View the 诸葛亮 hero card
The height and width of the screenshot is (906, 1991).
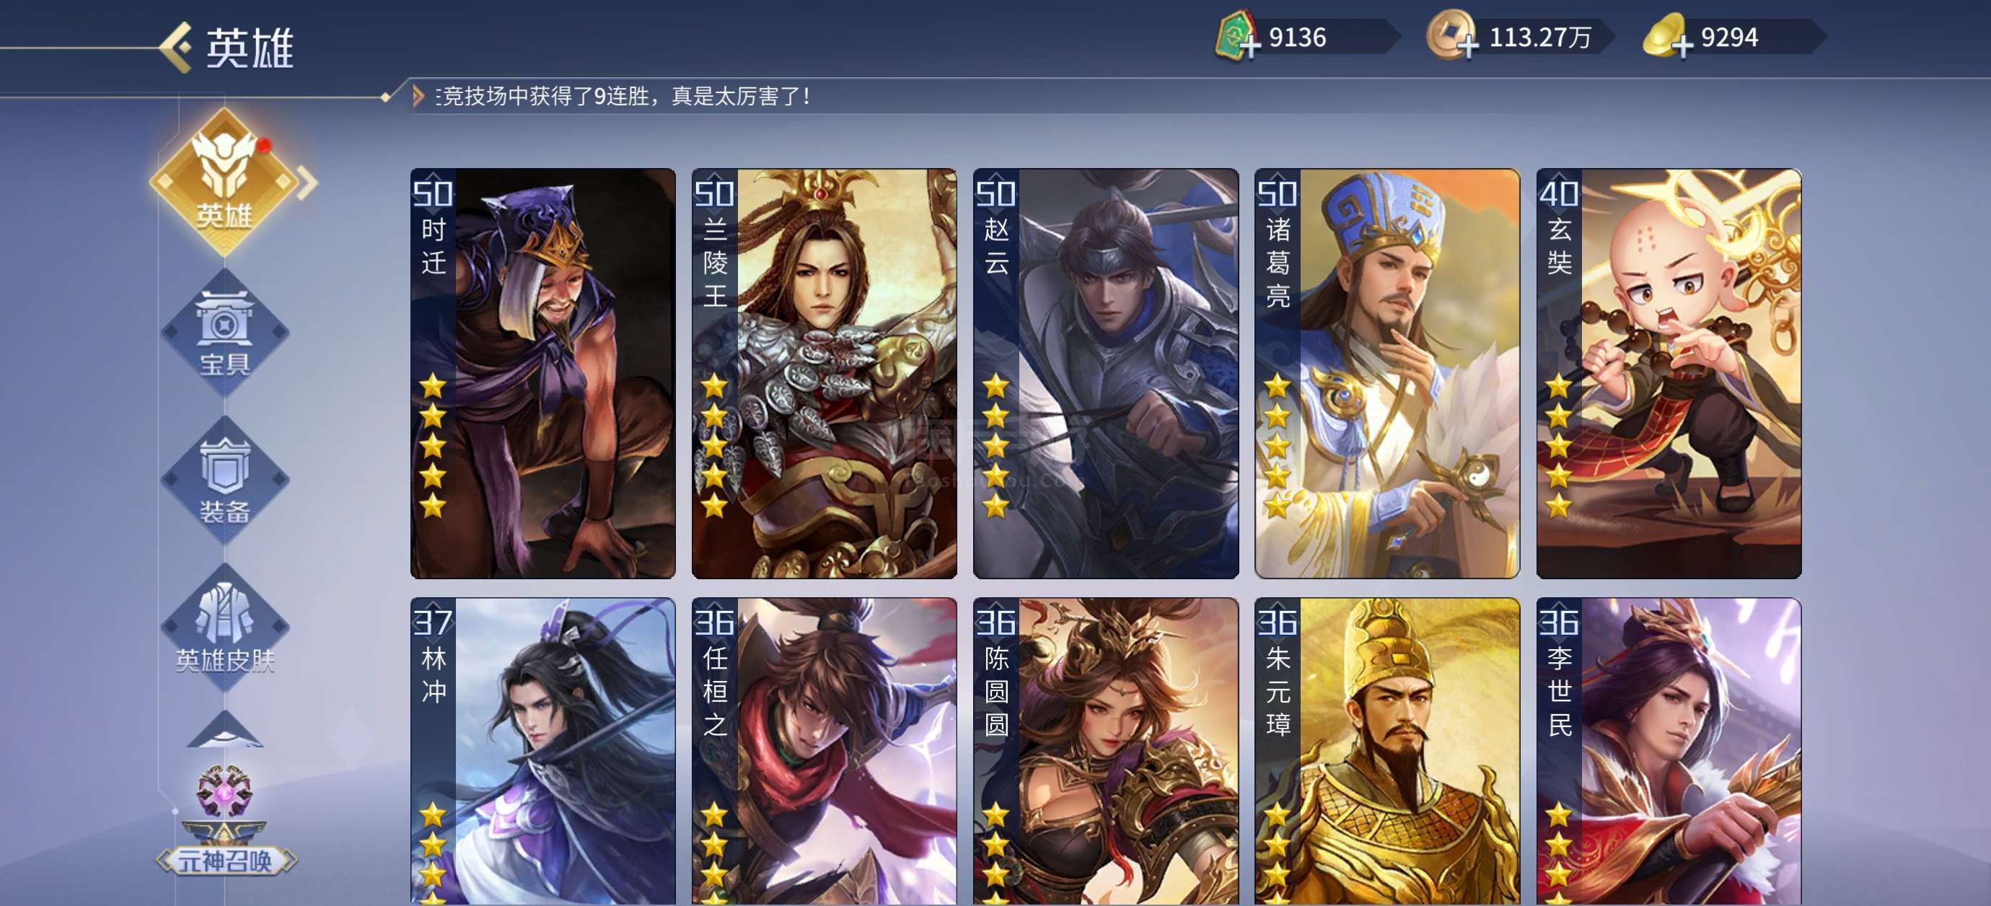(1386, 374)
